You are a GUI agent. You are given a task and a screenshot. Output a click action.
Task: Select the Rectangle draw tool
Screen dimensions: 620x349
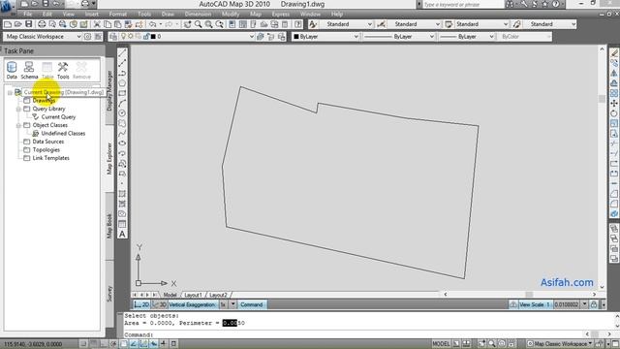point(122,93)
